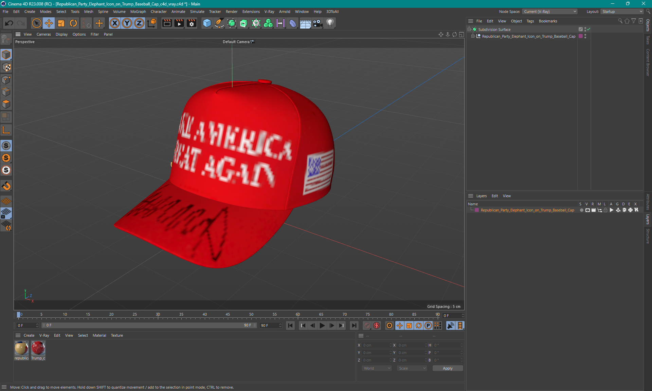The width and height of the screenshot is (652, 391).
Task: Switch to Model mode in left sidebar
Action: [6, 55]
